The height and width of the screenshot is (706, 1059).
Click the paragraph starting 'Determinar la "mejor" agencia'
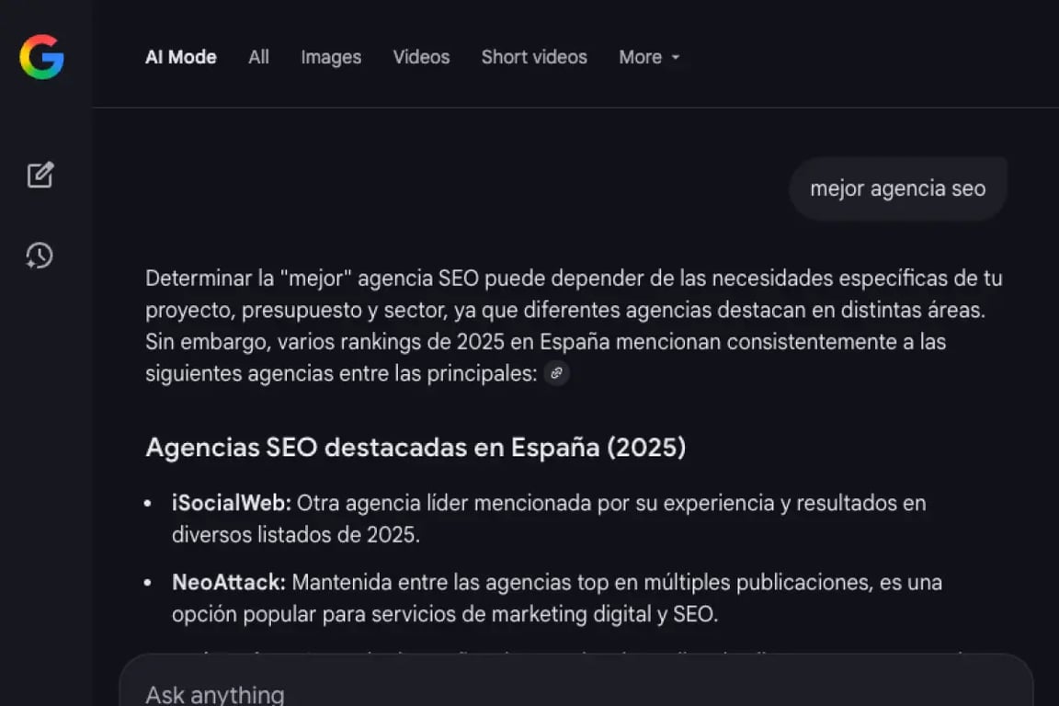coord(574,325)
